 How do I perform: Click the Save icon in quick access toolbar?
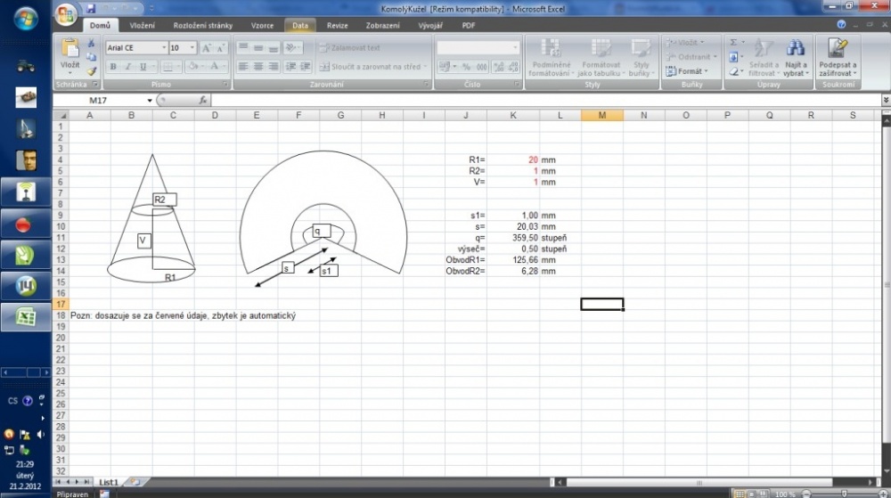coord(91,9)
